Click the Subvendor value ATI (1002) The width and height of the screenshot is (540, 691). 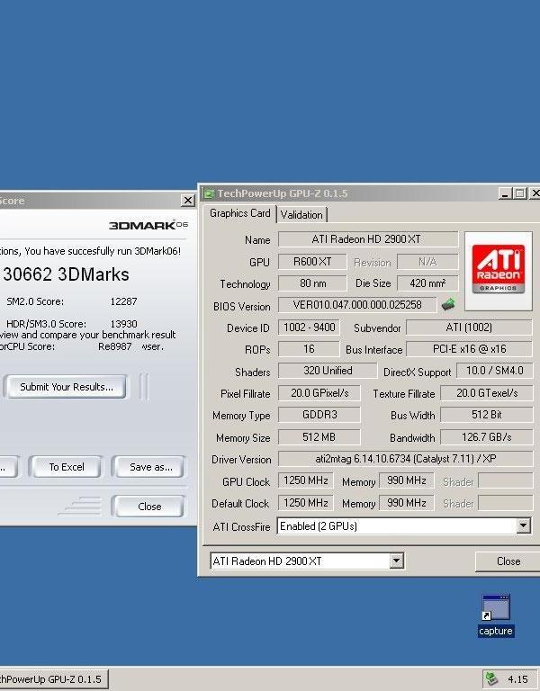[469, 328]
